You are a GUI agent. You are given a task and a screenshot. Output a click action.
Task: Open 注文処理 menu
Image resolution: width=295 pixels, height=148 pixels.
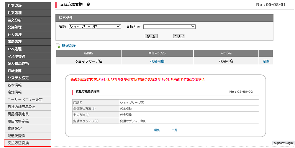28,13
